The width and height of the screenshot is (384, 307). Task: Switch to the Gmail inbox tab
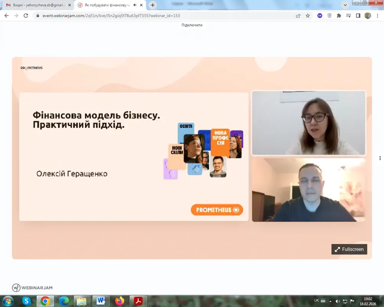click(x=36, y=5)
